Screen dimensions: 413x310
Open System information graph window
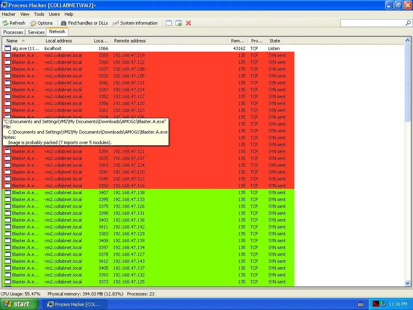(135, 23)
